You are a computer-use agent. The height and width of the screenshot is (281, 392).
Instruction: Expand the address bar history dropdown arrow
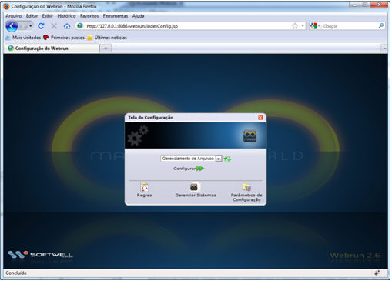tap(303, 26)
